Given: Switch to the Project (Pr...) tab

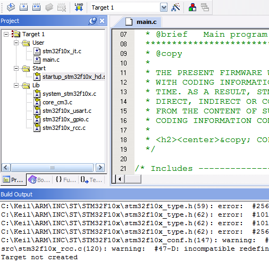Looking at the screenshot, I should (x=13, y=180).
